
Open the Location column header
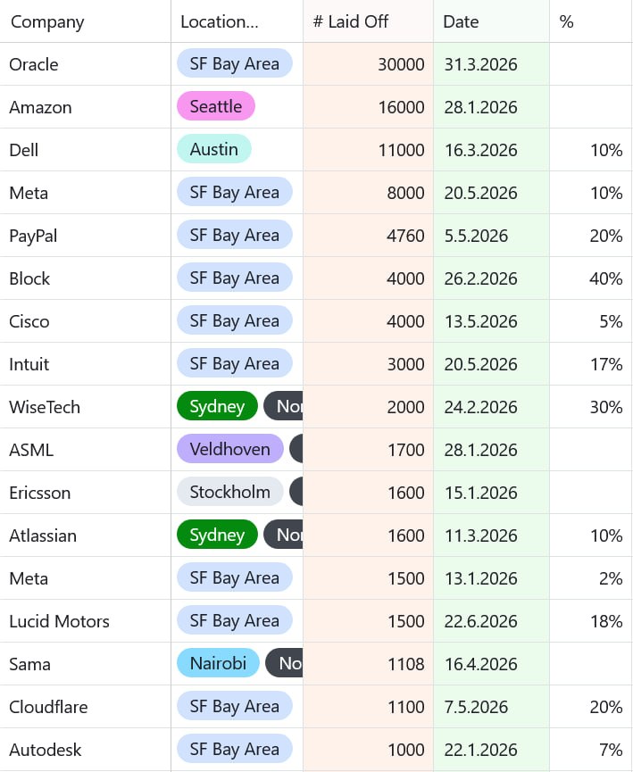(237, 21)
